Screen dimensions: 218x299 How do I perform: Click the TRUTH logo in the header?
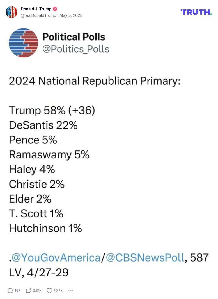(x=196, y=12)
